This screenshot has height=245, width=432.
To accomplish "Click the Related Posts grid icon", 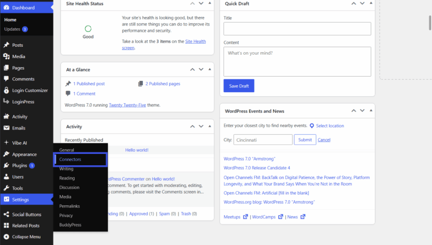I will point(6,226).
